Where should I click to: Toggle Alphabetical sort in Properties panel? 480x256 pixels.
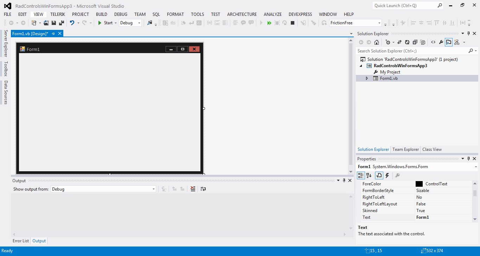tap(369, 175)
